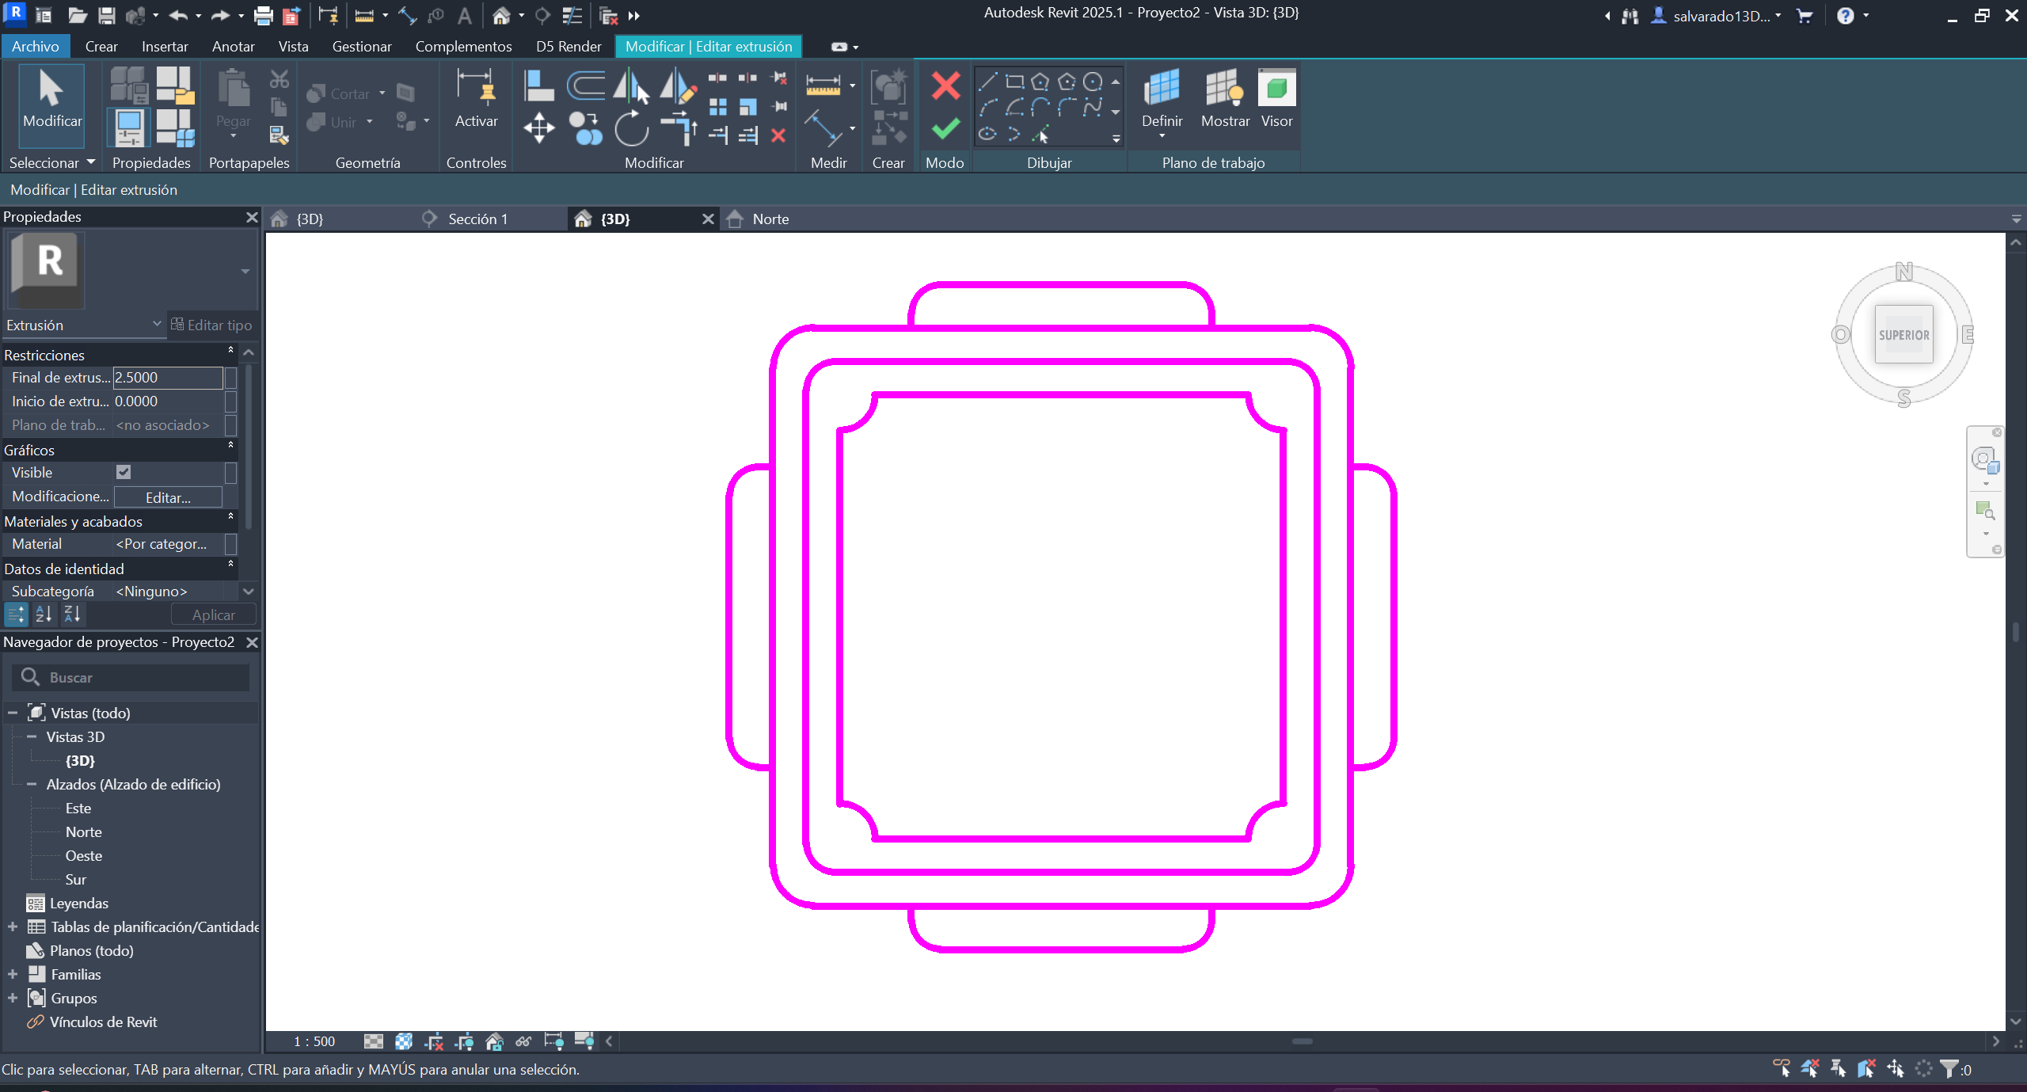Select the Circle draw tool
The height and width of the screenshot is (1092, 2027).
1093,82
